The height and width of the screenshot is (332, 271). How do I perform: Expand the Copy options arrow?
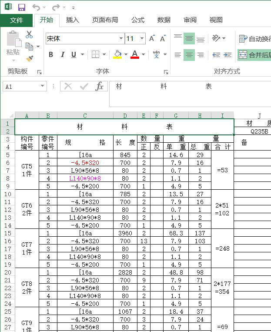click(x=38, y=47)
